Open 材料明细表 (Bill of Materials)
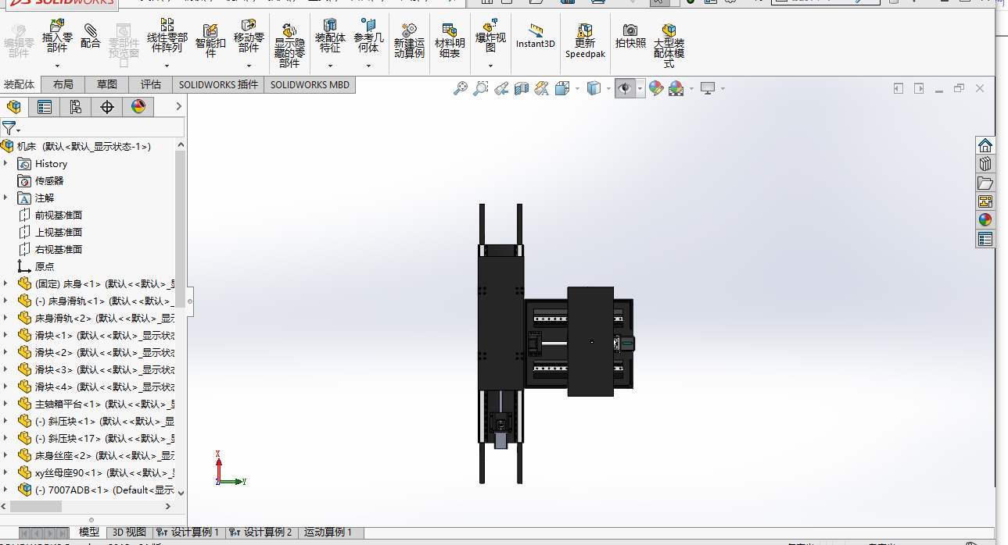 click(450, 41)
